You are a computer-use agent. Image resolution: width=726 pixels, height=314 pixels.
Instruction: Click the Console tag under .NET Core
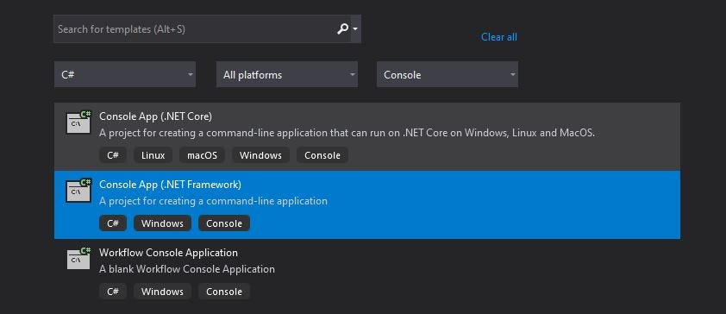point(322,155)
